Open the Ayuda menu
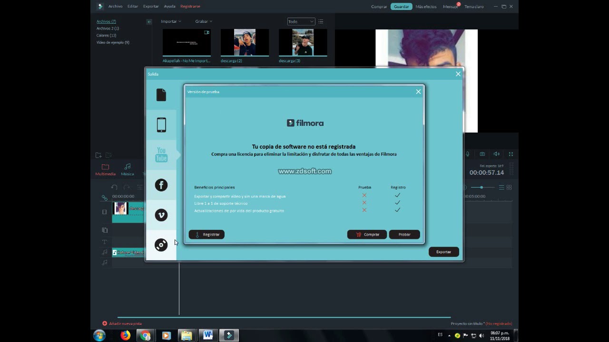 pyautogui.click(x=169, y=6)
